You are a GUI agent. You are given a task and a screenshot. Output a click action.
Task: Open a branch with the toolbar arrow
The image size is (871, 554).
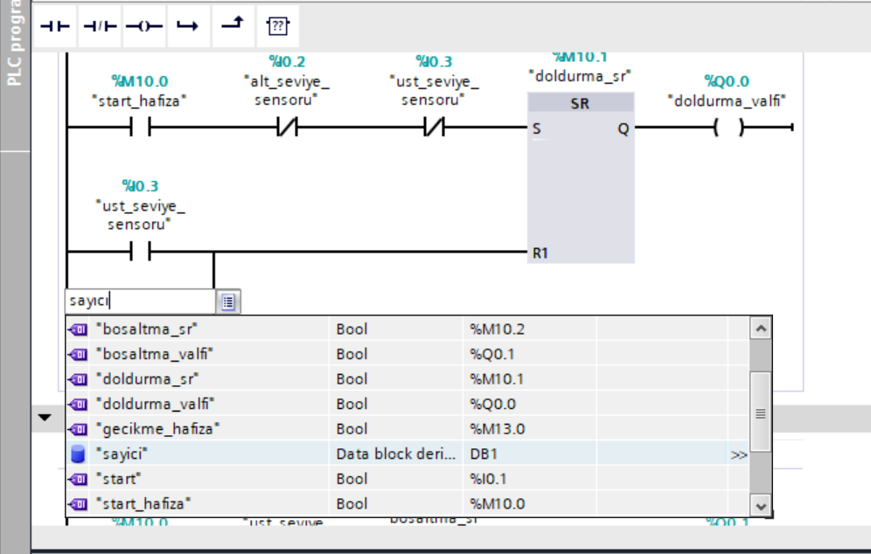(x=188, y=26)
